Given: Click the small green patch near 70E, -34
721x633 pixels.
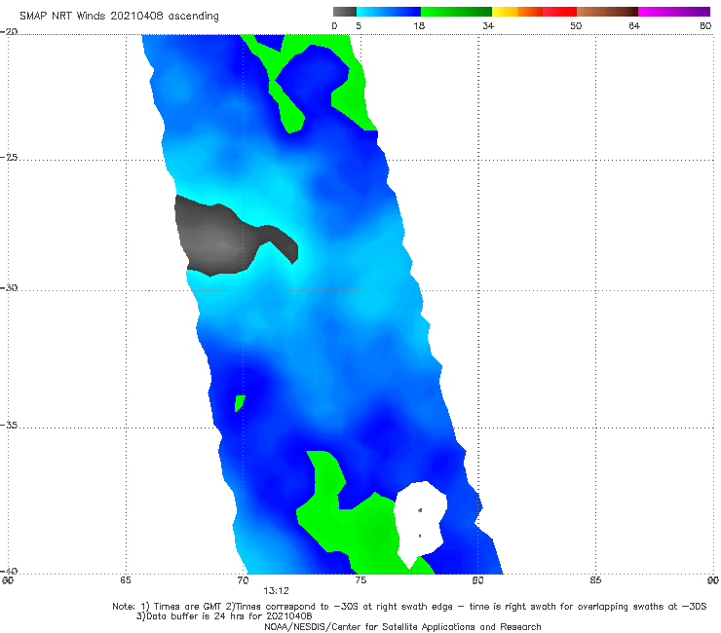Looking at the screenshot, I should pyautogui.click(x=239, y=403).
